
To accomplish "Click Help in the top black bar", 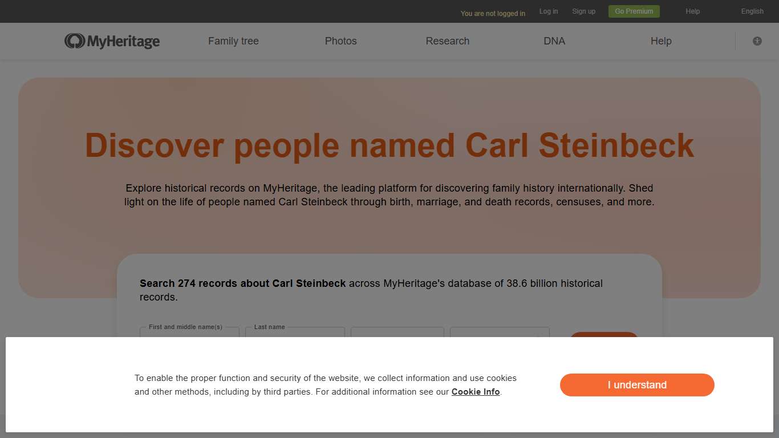I will [692, 11].
